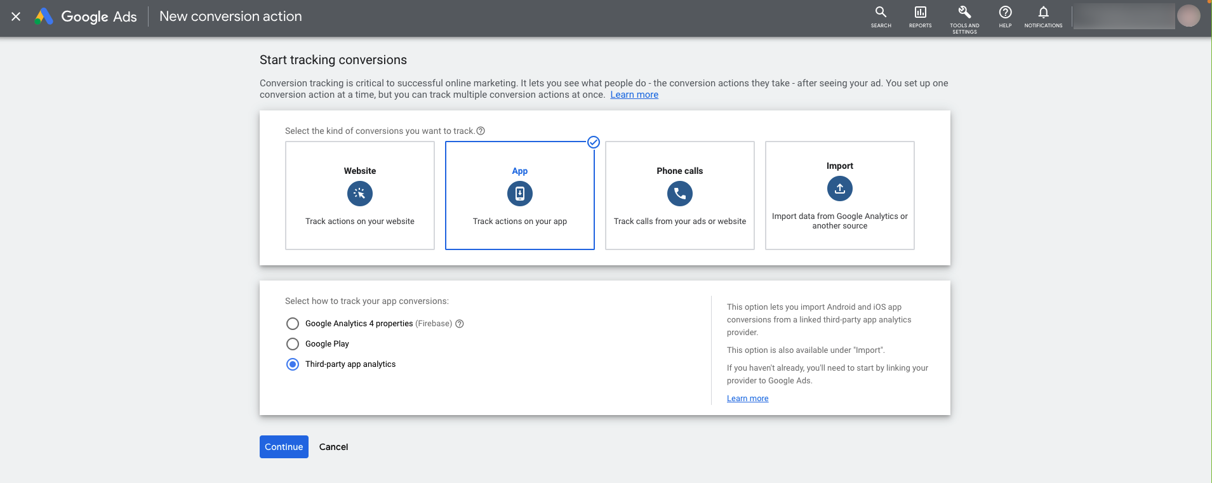Click the Google Ads logo
Screen dimensions: 1212x483
click(86, 17)
